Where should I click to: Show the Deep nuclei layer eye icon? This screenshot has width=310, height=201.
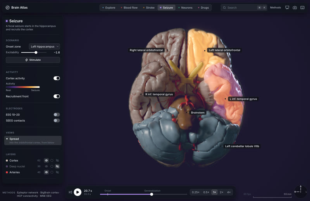[46, 166]
